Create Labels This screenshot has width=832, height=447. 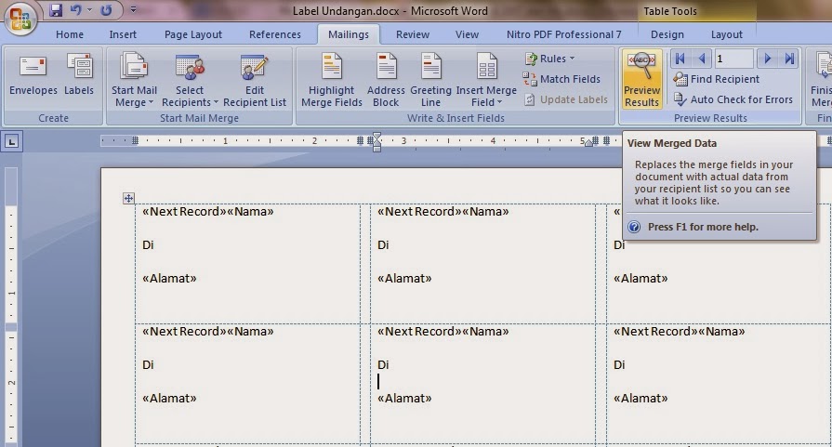(79, 74)
